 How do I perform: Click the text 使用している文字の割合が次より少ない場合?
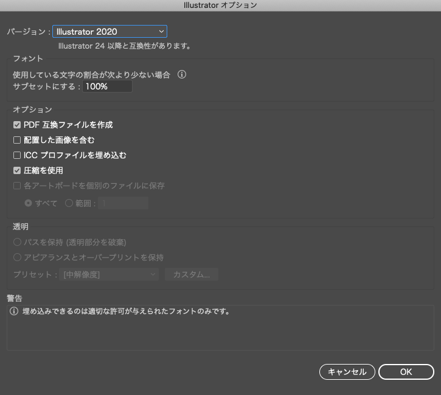91,75
